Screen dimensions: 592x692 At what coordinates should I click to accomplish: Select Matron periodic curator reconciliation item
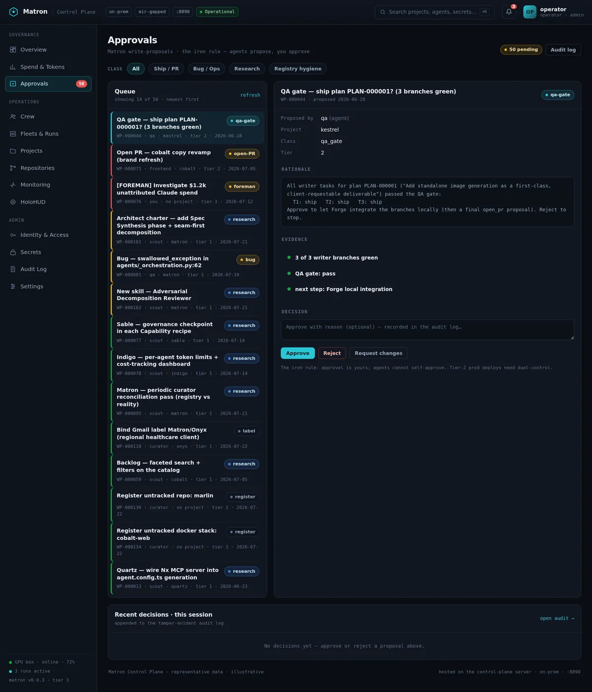[187, 401]
